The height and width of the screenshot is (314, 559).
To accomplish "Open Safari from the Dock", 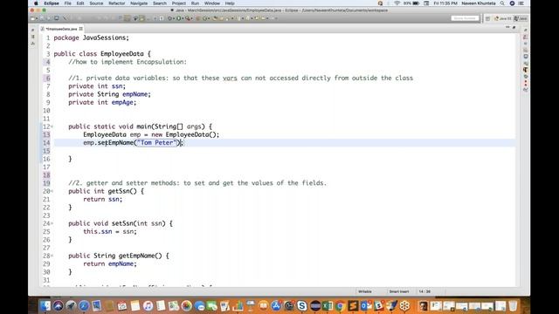I will [x=84, y=306].
